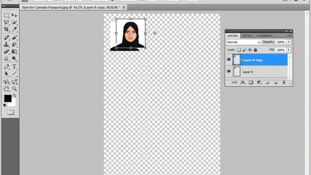Select the Rectangular Marquee tool
This screenshot has width=311, height=175.
tap(6, 15)
